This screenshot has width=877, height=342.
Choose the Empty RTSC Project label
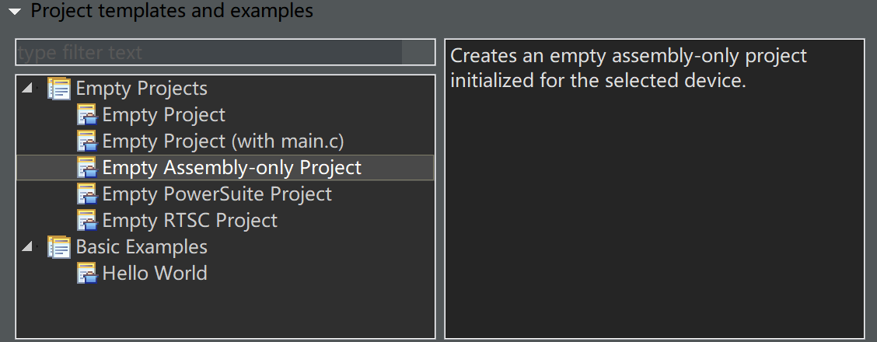point(190,221)
